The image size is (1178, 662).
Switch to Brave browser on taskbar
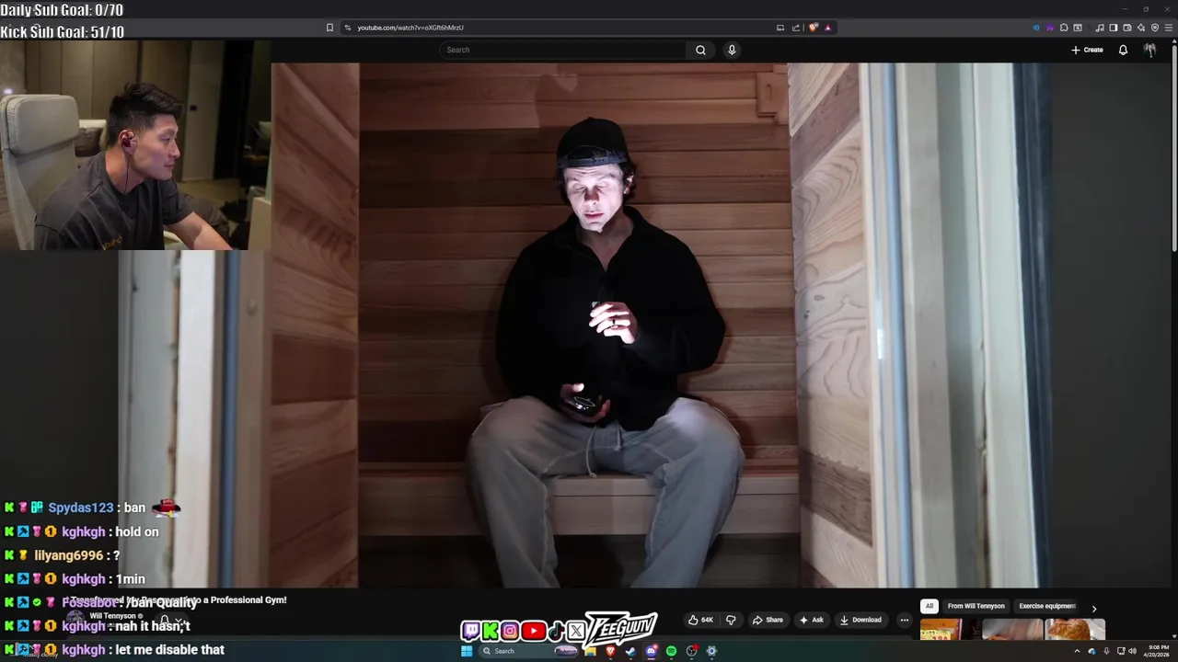(x=610, y=651)
